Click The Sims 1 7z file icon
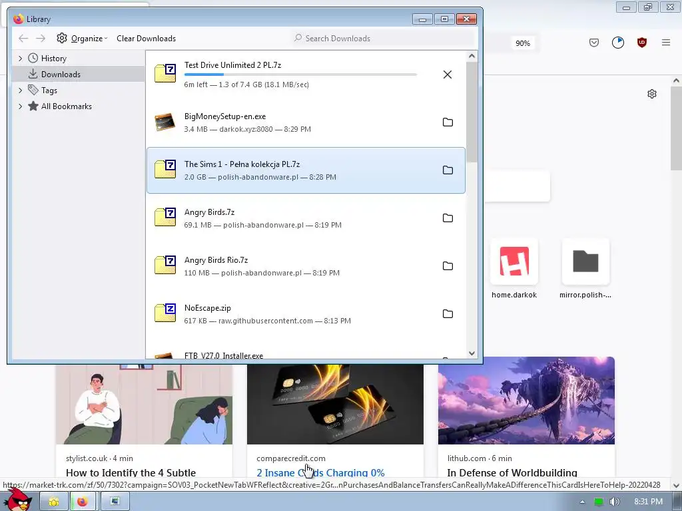The width and height of the screenshot is (682, 511). (x=165, y=170)
